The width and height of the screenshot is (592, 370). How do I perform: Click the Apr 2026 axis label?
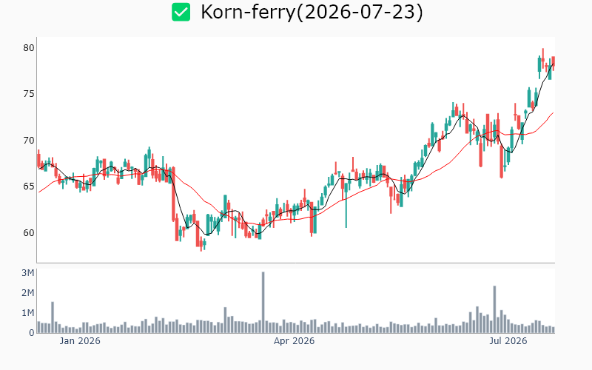(294, 341)
